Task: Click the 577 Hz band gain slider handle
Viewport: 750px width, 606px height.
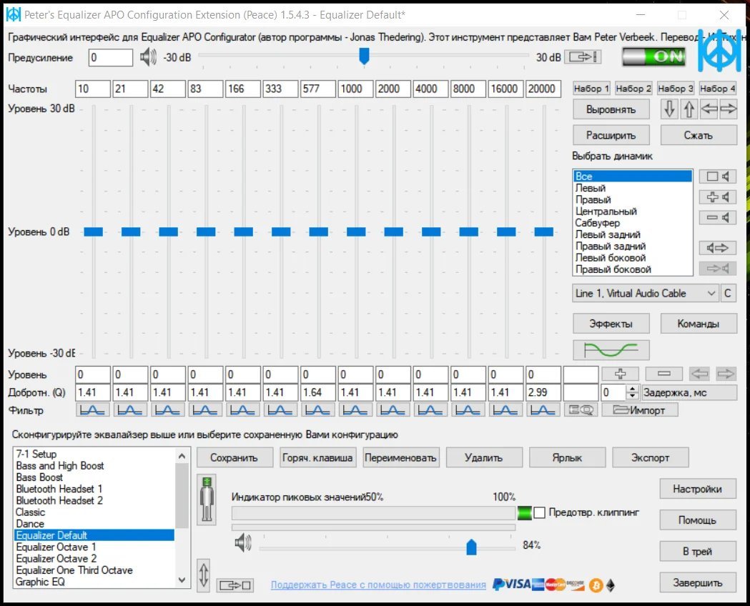Action: tap(319, 232)
